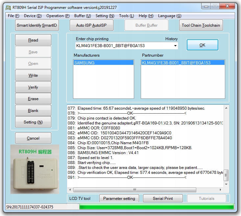Open the Buffer (U) menu
This screenshot has height=216, width=241.
tap(83, 16)
